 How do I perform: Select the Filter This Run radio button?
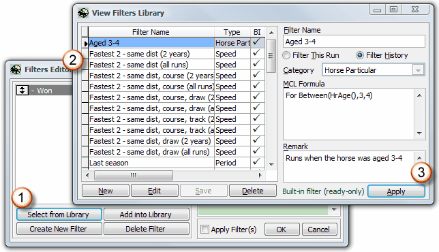click(286, 55)
